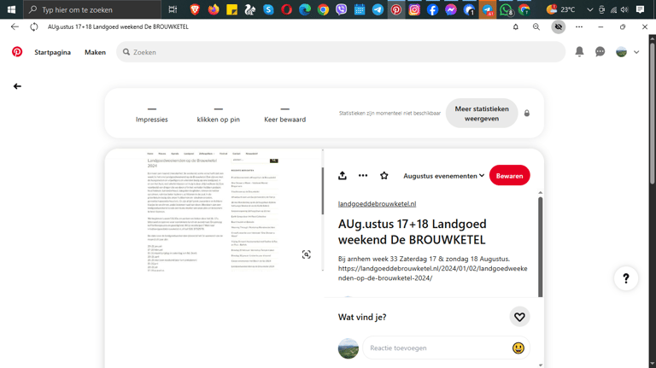Open profile avatar in header
656x368 pixels.
pyautogui.click(x=621, y=52)
